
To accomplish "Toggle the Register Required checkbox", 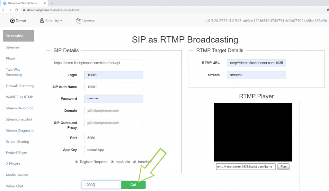I will (x=76, y=162).
